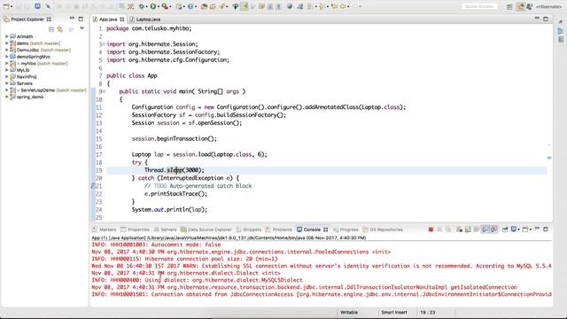The height and width of the screenshot is (319, 567).
Task: Click Remove All Terminated Launches in Console
Action: (x=448, y=230)
